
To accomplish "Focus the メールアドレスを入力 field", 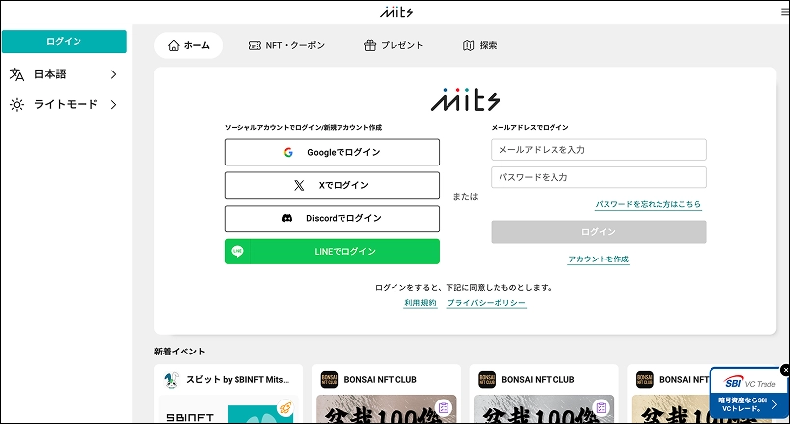I will click(598, 150).
